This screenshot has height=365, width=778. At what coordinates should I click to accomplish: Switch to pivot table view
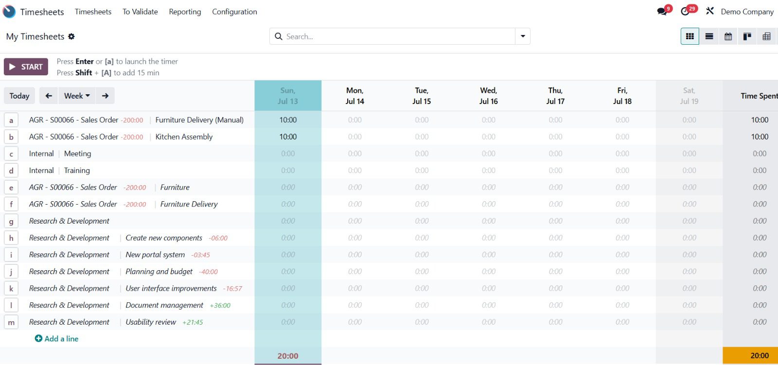[766, 36]
